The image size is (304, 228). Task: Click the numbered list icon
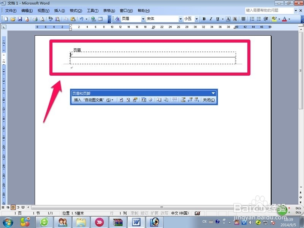[252, 19]
